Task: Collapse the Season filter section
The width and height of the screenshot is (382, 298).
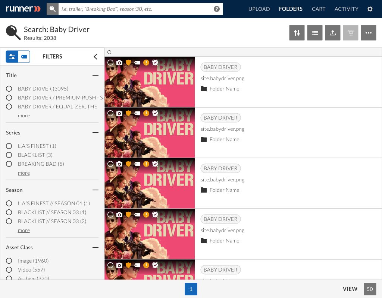Action: [x=95, y=190]
